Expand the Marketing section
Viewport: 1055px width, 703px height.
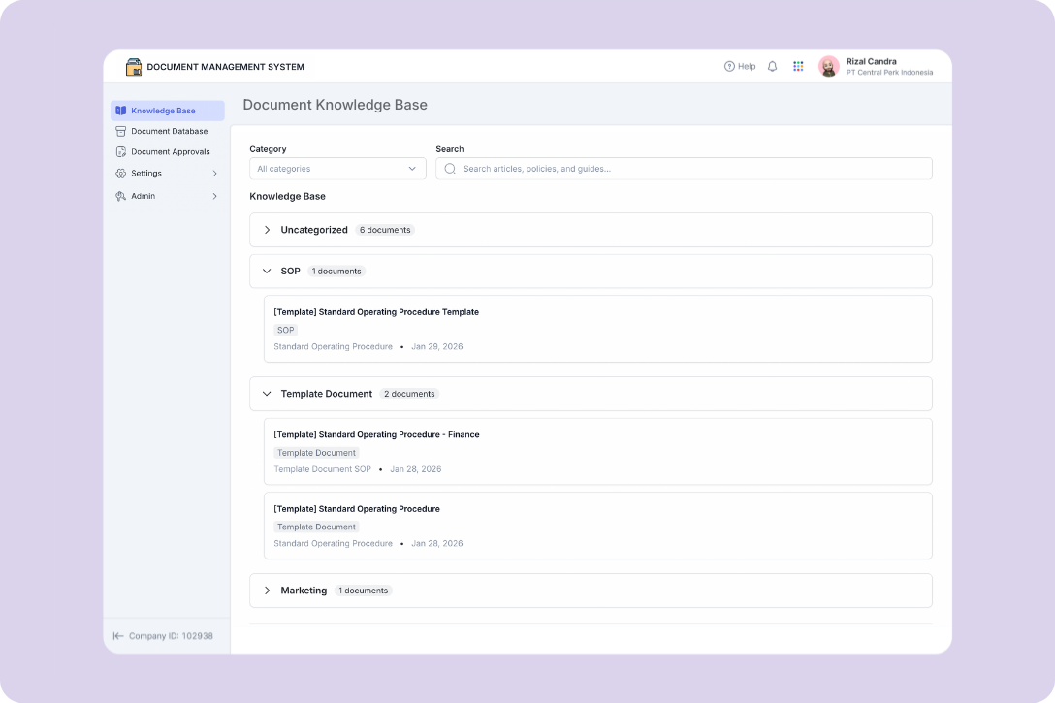[x=268, y=591]
